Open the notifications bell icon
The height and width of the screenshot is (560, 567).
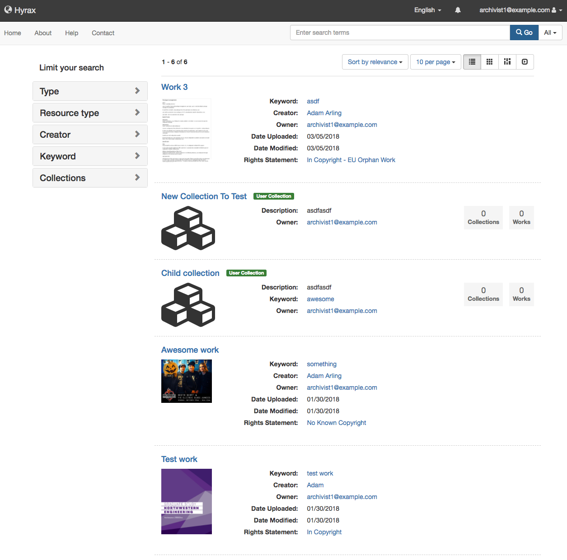click(x=458, y=10)
